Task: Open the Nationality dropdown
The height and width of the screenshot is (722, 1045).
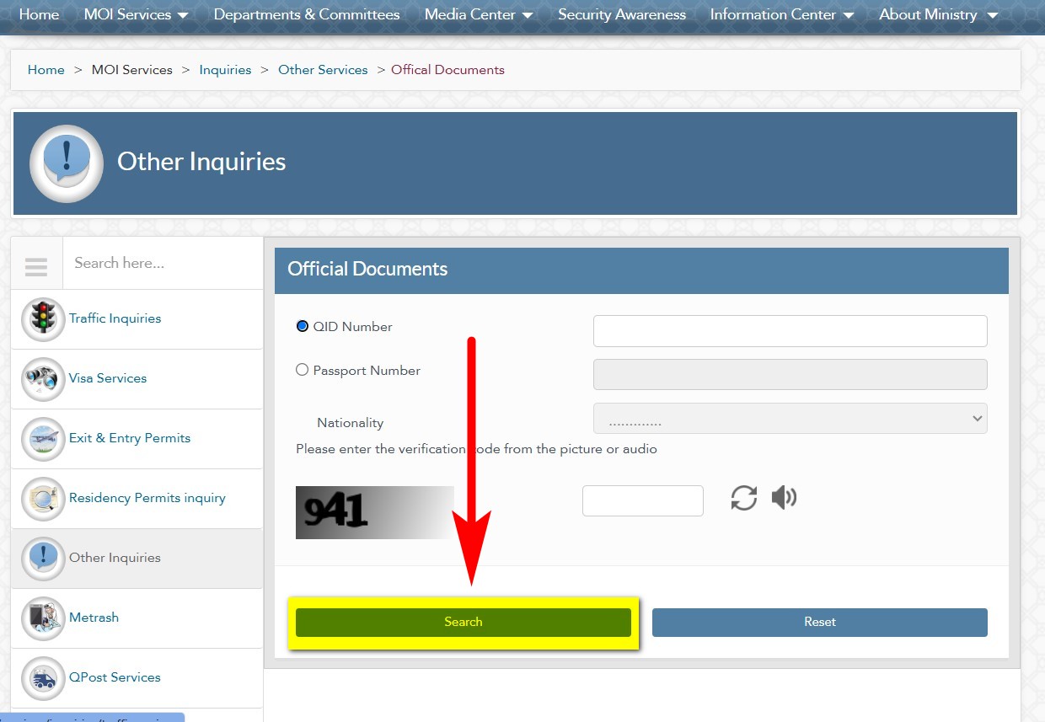Action: click(x=790, y=419)
